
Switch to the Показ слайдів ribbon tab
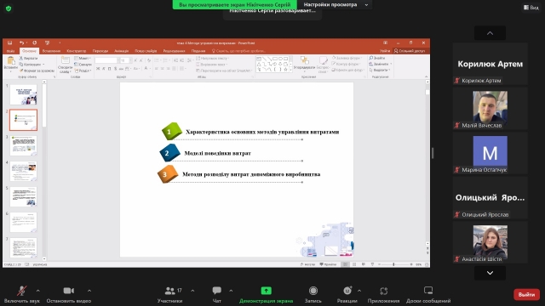click(x=146, y=51)
